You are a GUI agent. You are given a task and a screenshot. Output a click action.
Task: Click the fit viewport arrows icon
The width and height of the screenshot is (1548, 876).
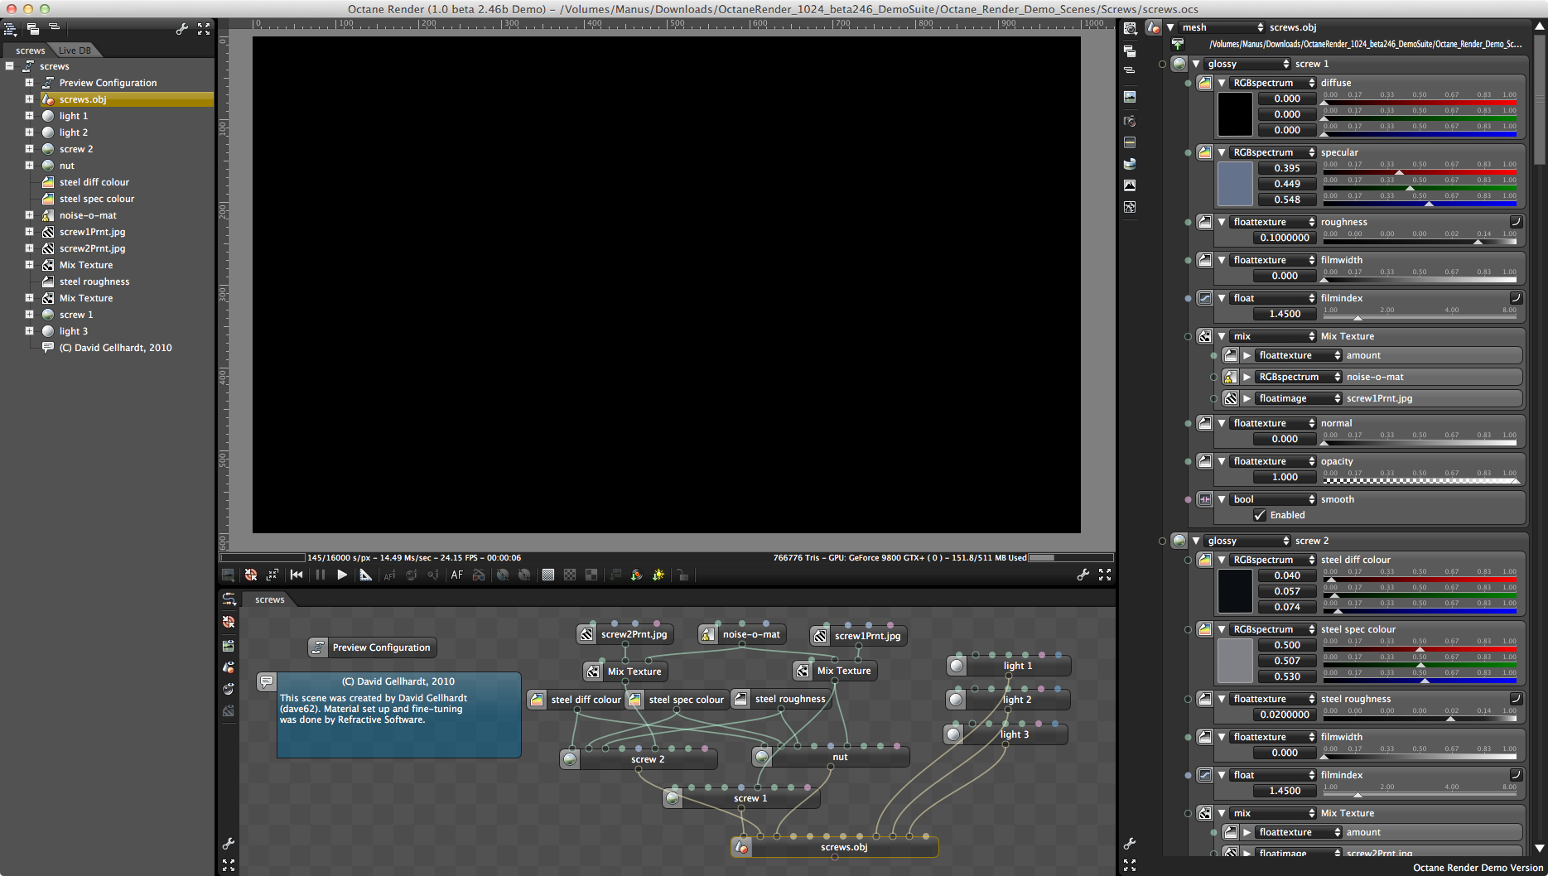click(x=272, y=575)
